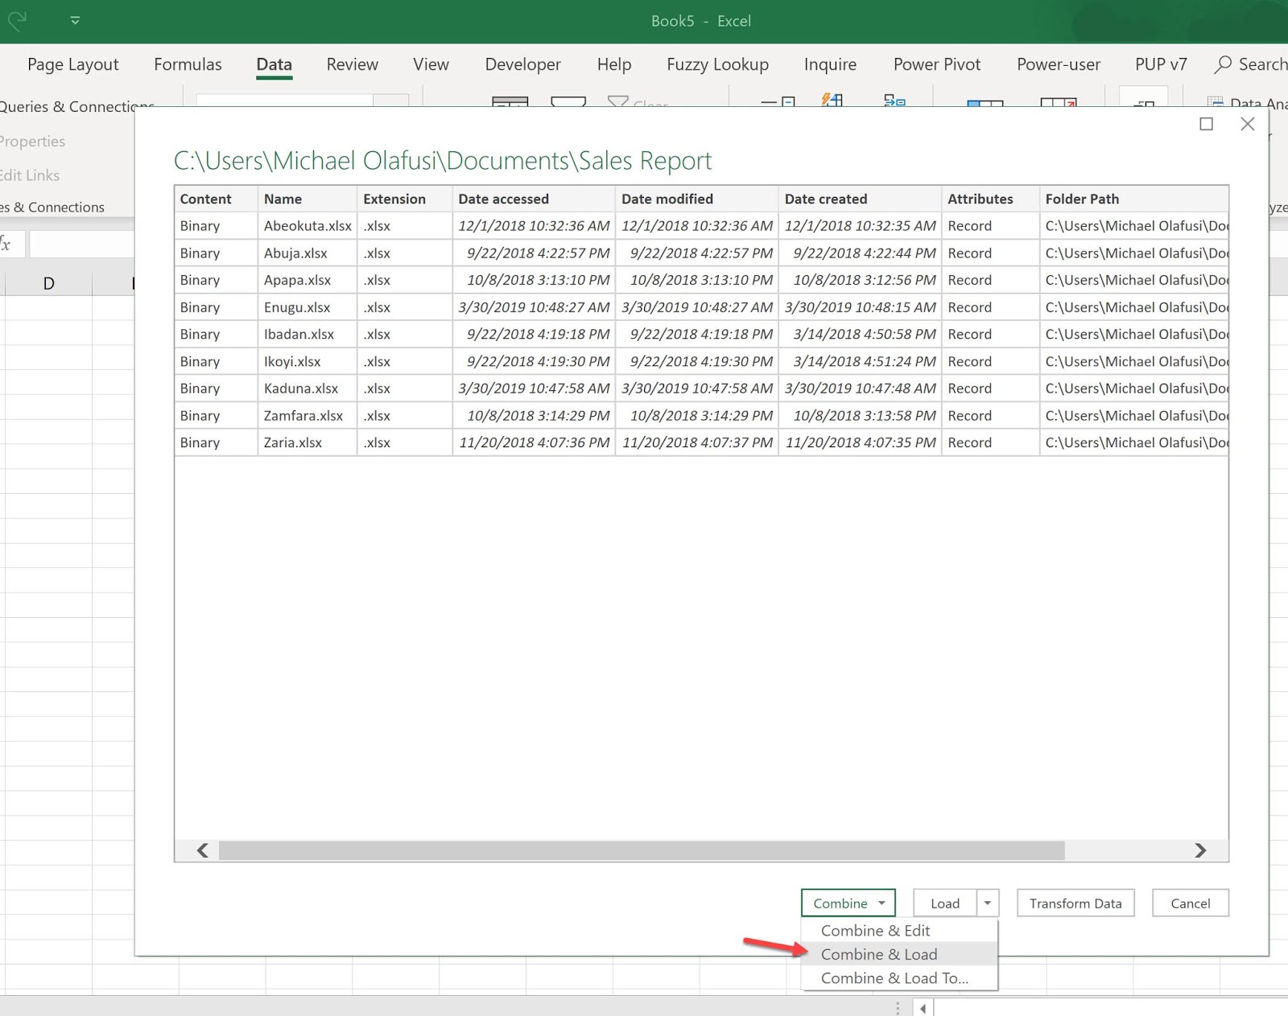
Task: Select Combine & Load from the menu
Action: click(879, 954)
